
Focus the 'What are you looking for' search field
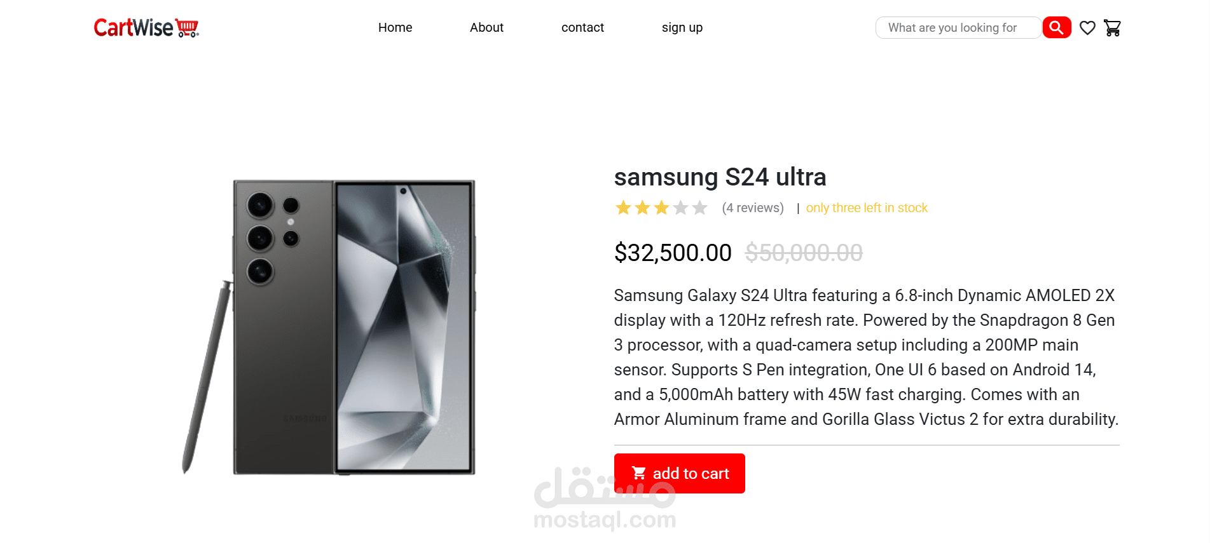(x=957, y=28)
